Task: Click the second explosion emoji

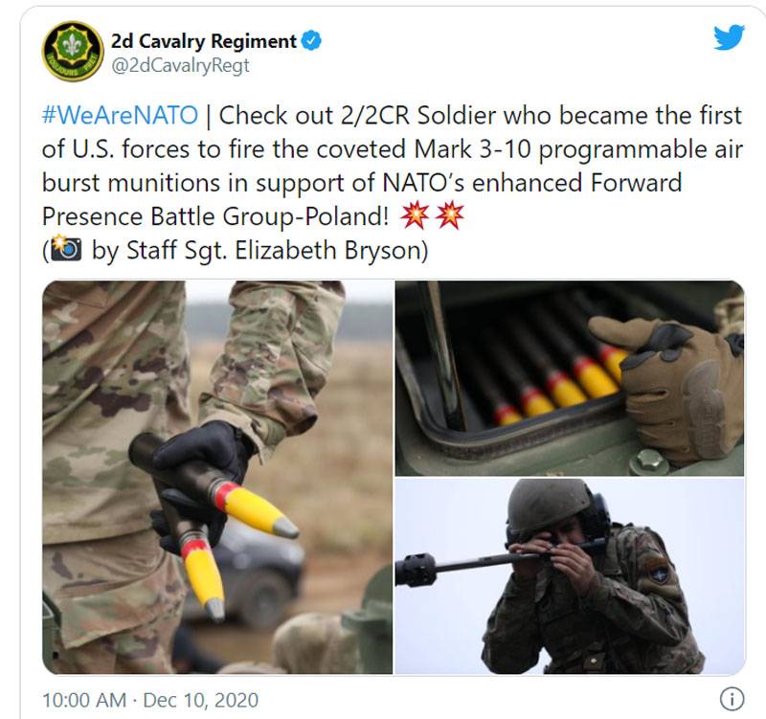Action: (x=449, y=215)
